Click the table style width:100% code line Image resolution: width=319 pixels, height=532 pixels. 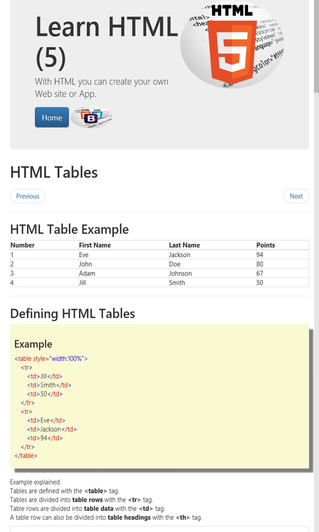pyautogui.click(x=51, y=359)
